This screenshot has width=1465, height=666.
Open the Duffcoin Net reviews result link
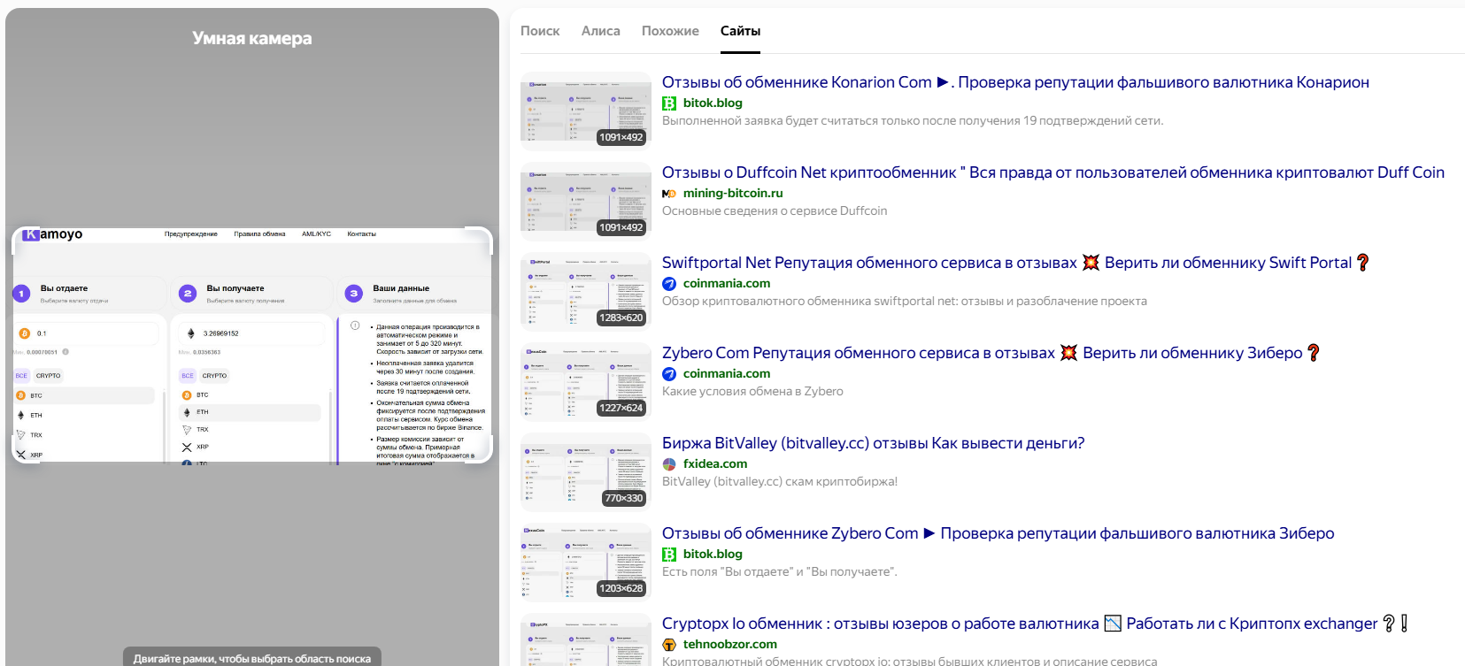(1052, 172)
